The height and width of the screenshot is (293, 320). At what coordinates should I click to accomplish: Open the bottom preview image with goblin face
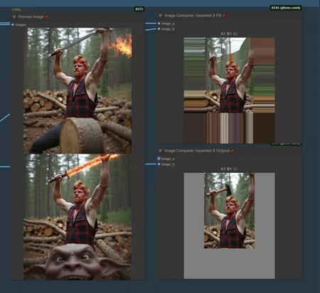point(78,217)
